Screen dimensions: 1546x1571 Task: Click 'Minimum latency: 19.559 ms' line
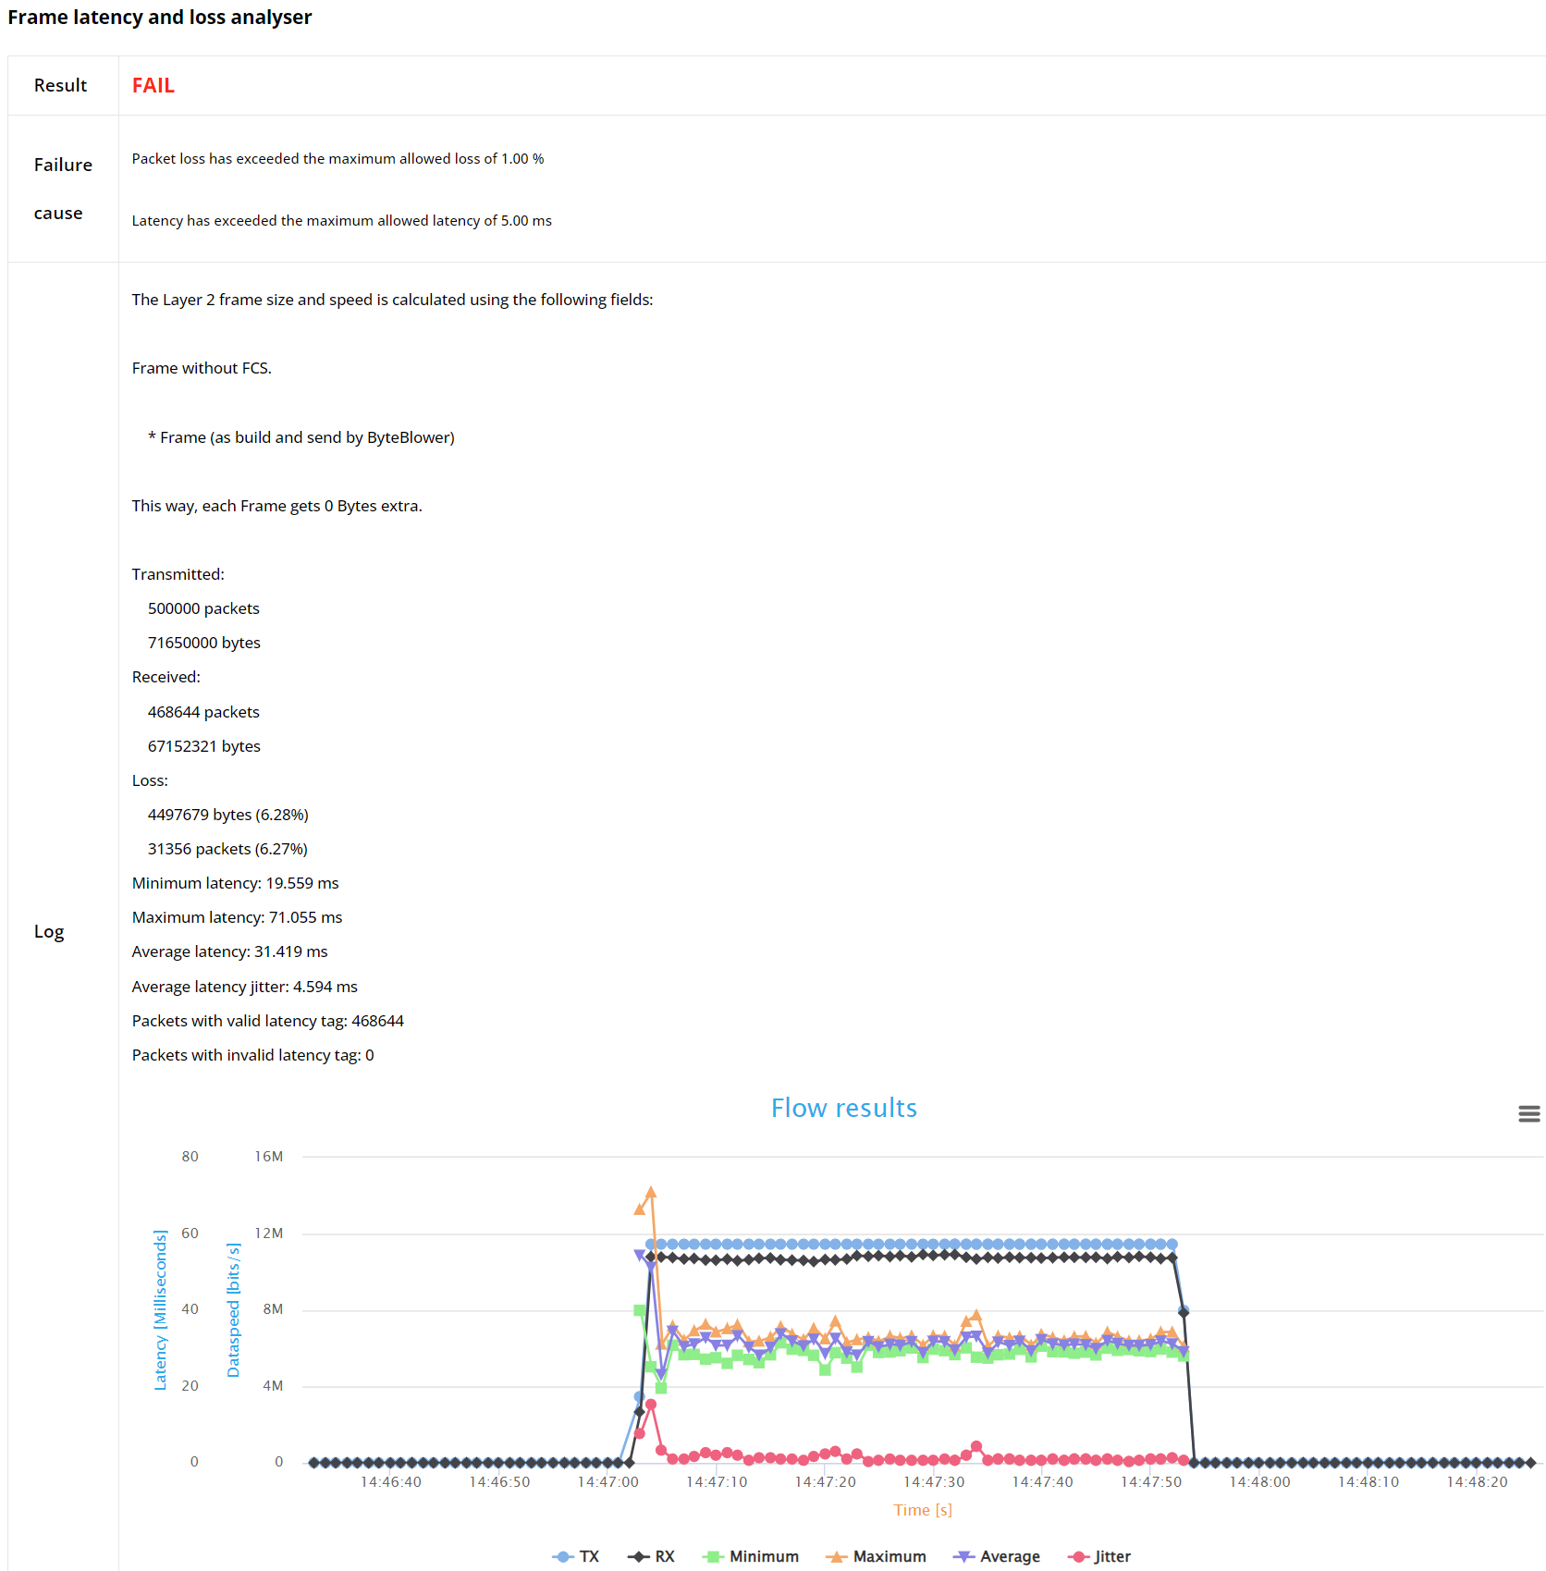pos(235,883)
